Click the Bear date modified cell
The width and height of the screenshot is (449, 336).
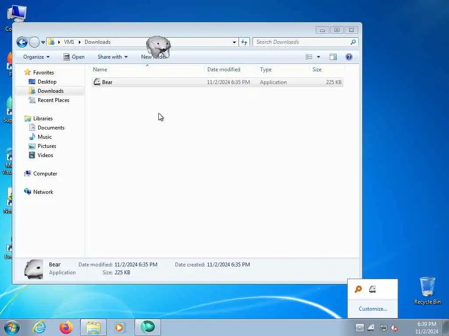tap(228, 82)
